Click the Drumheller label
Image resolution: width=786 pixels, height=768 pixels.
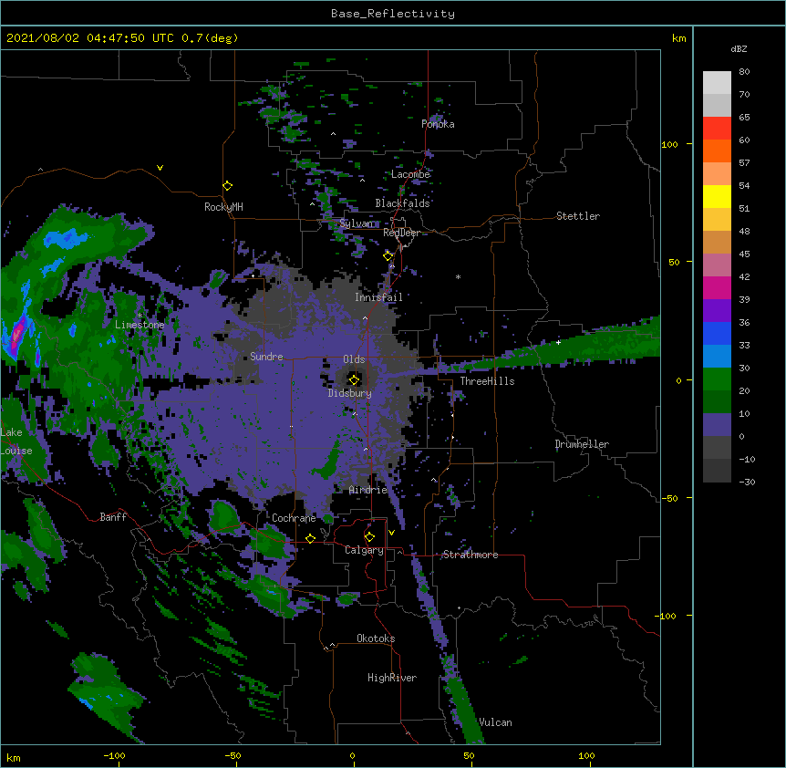point(582,444)
